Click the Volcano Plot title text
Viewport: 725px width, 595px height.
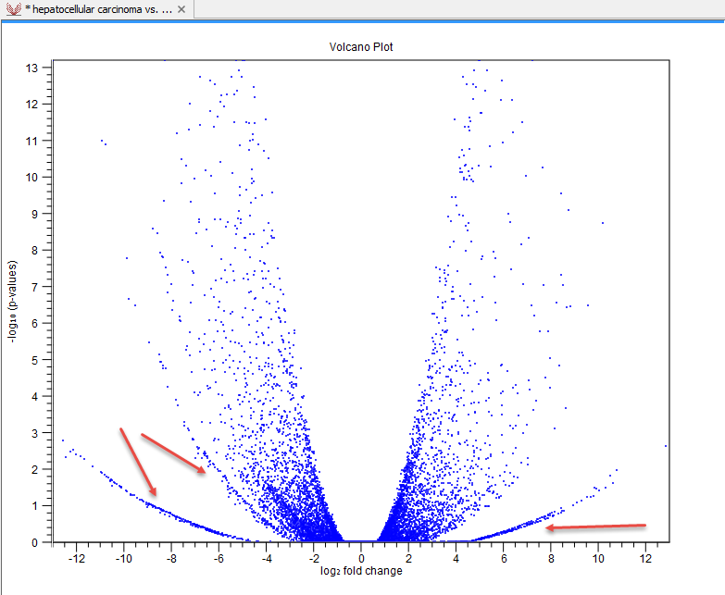(361, 46)
